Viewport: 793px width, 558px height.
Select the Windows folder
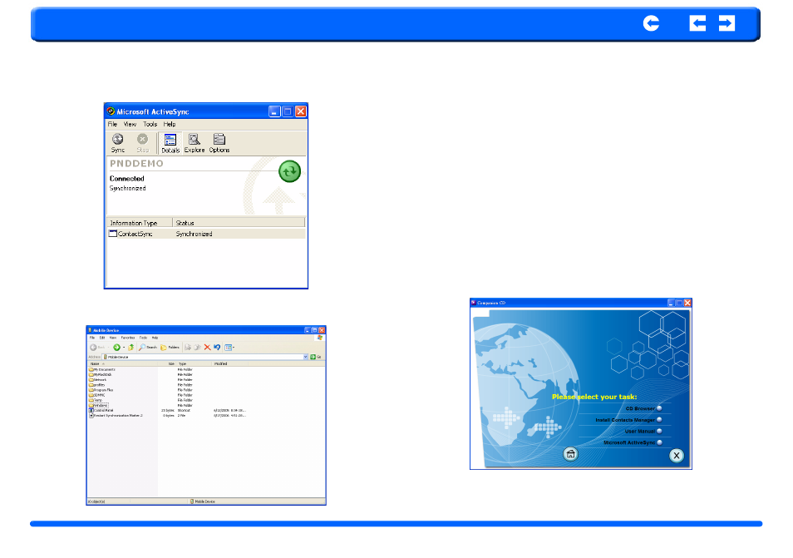point(99,405)
